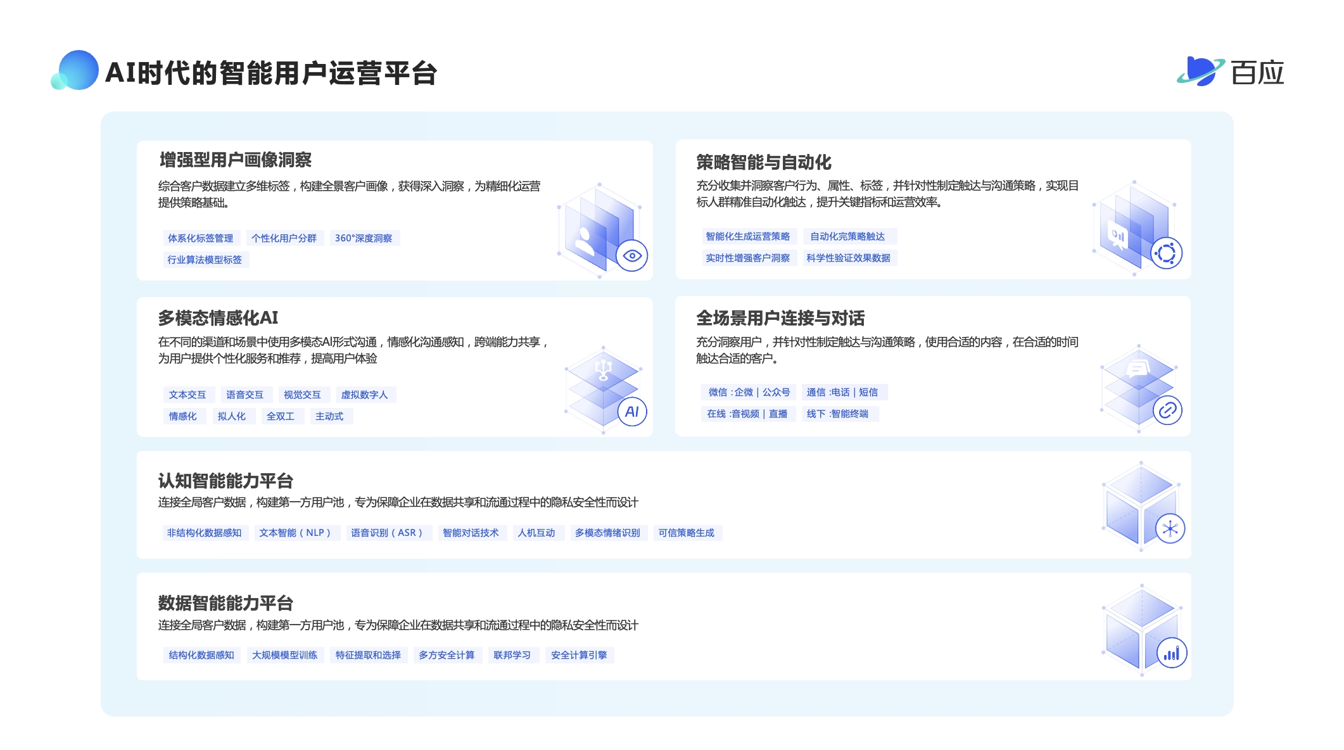Viewport: 1344px width, 750px height.
Task: Click the blue sphere logo beside the title
Action: (x=75, y=70)
